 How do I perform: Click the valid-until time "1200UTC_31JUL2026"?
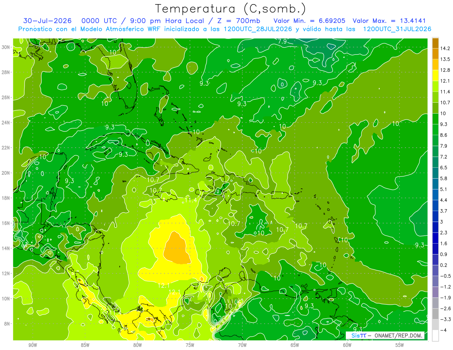pos(397,29)
